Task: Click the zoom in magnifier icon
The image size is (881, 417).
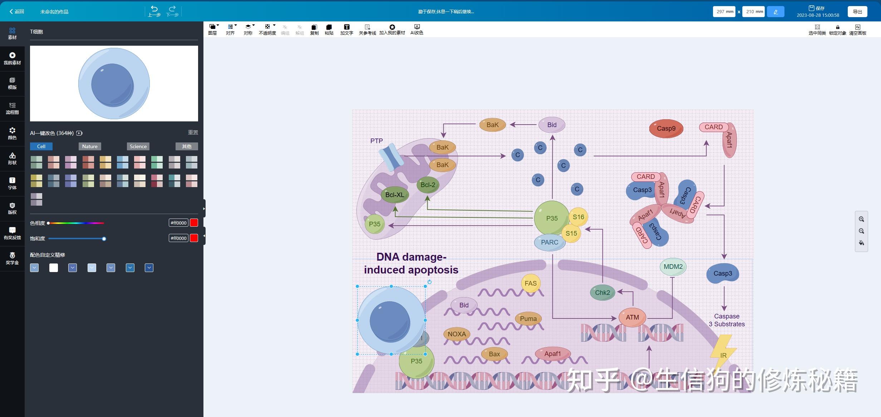Action: coord(861,219)
